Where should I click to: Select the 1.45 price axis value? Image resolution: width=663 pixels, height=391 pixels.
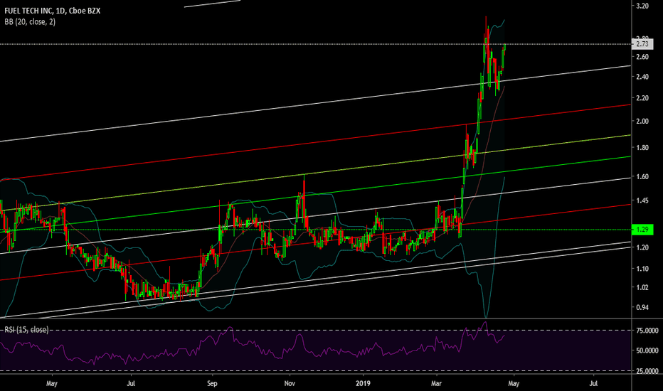(642, 200)
